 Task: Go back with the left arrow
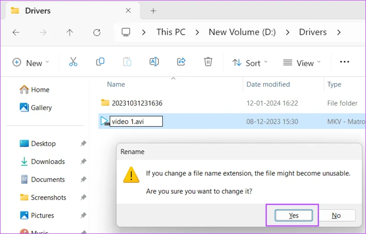(16, 32)
